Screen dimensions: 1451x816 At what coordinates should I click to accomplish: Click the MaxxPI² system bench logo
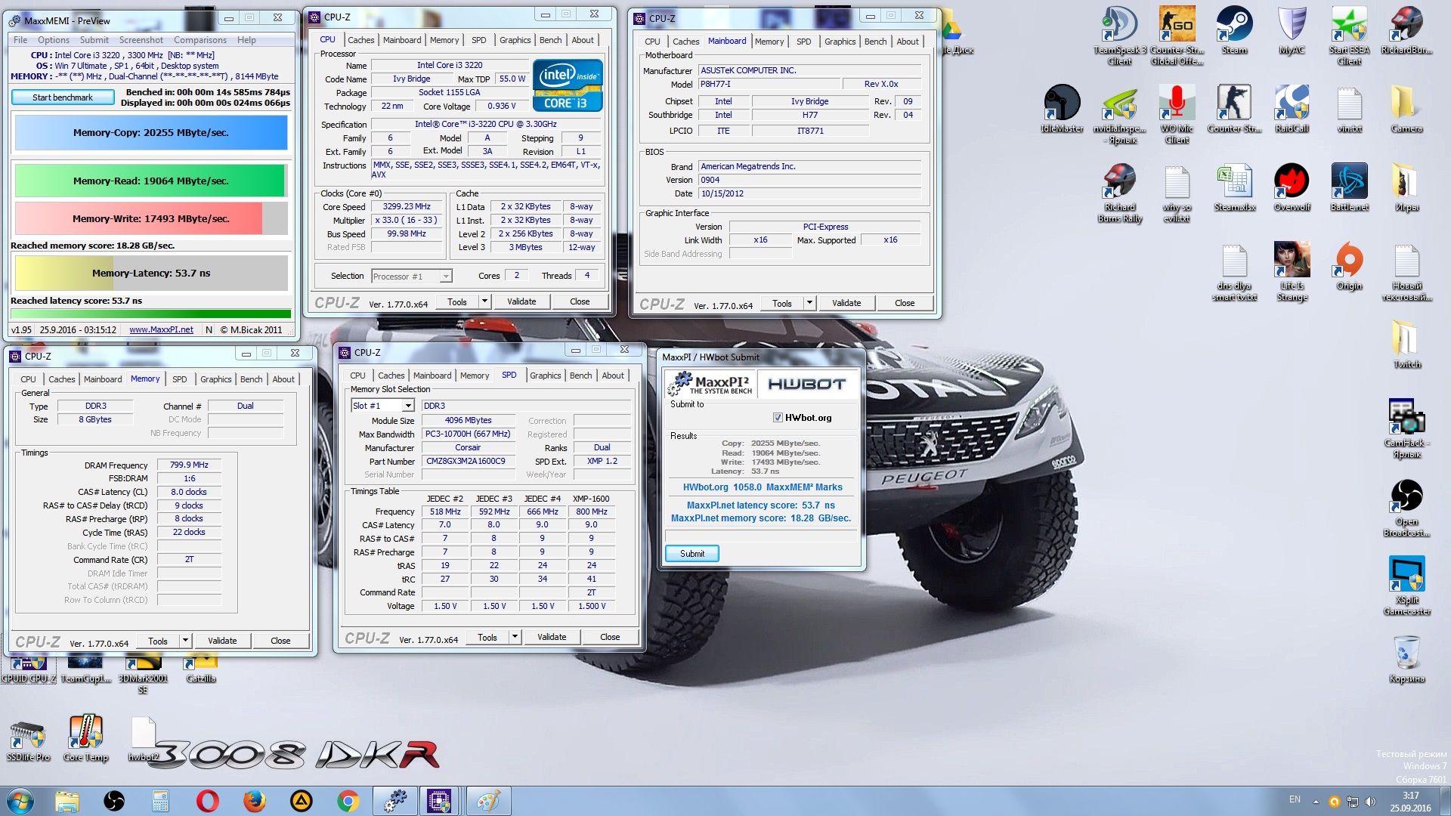click(x=710, y=385)
